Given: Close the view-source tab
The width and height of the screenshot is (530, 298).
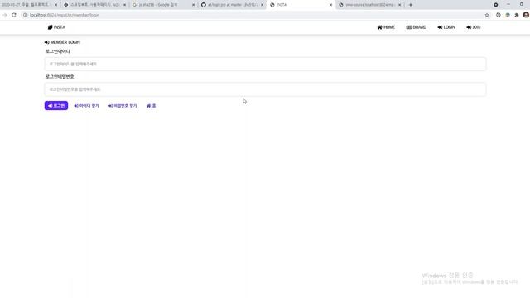Looking at the screenshot, I should (399, 5).
